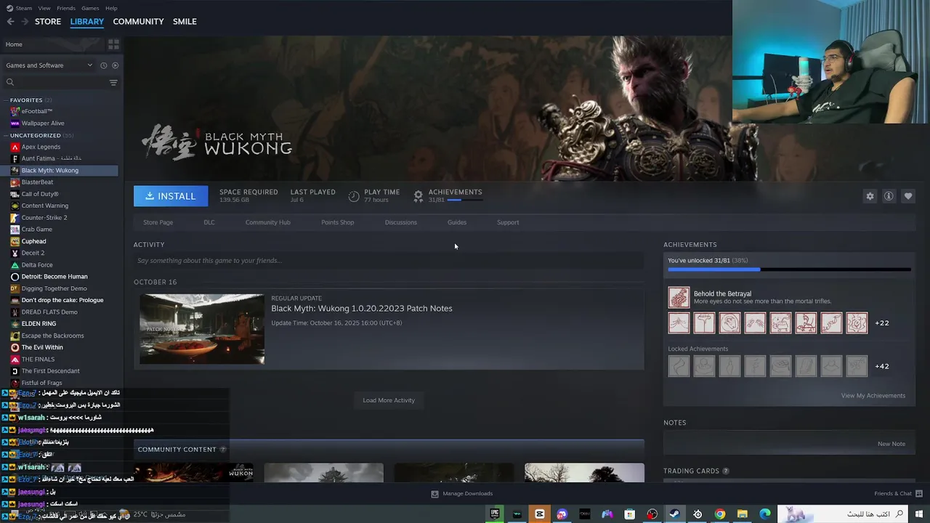Click the Manage Downloads icon
930x523 pixels.
click(434, 494)
